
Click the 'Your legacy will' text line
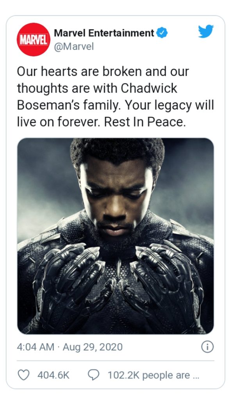point(169,105)
